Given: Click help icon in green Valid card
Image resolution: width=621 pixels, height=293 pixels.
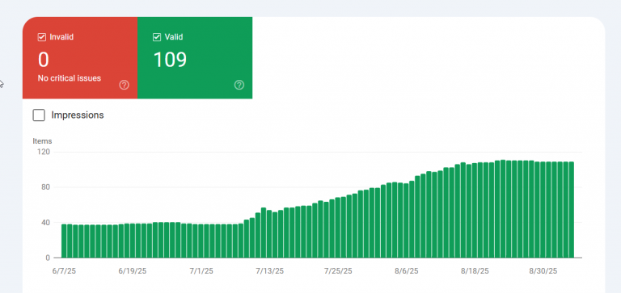Looking at the screenshot, I should pyautogui.click(x=239, y=85).
